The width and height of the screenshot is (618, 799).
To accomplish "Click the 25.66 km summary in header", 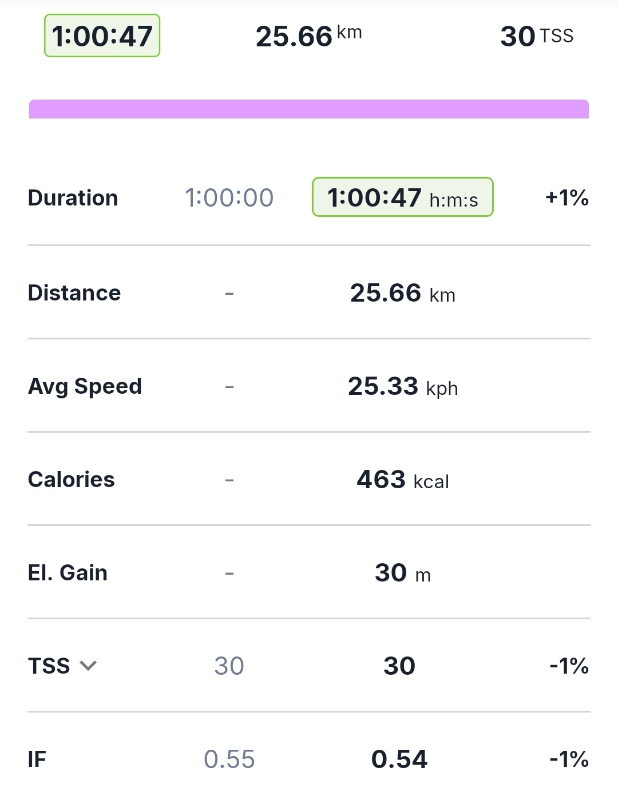I will (308, 36).
